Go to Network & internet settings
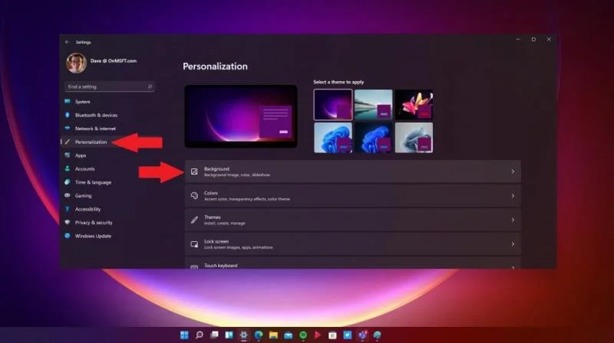 pyautogui.click(x=95, y=129)
